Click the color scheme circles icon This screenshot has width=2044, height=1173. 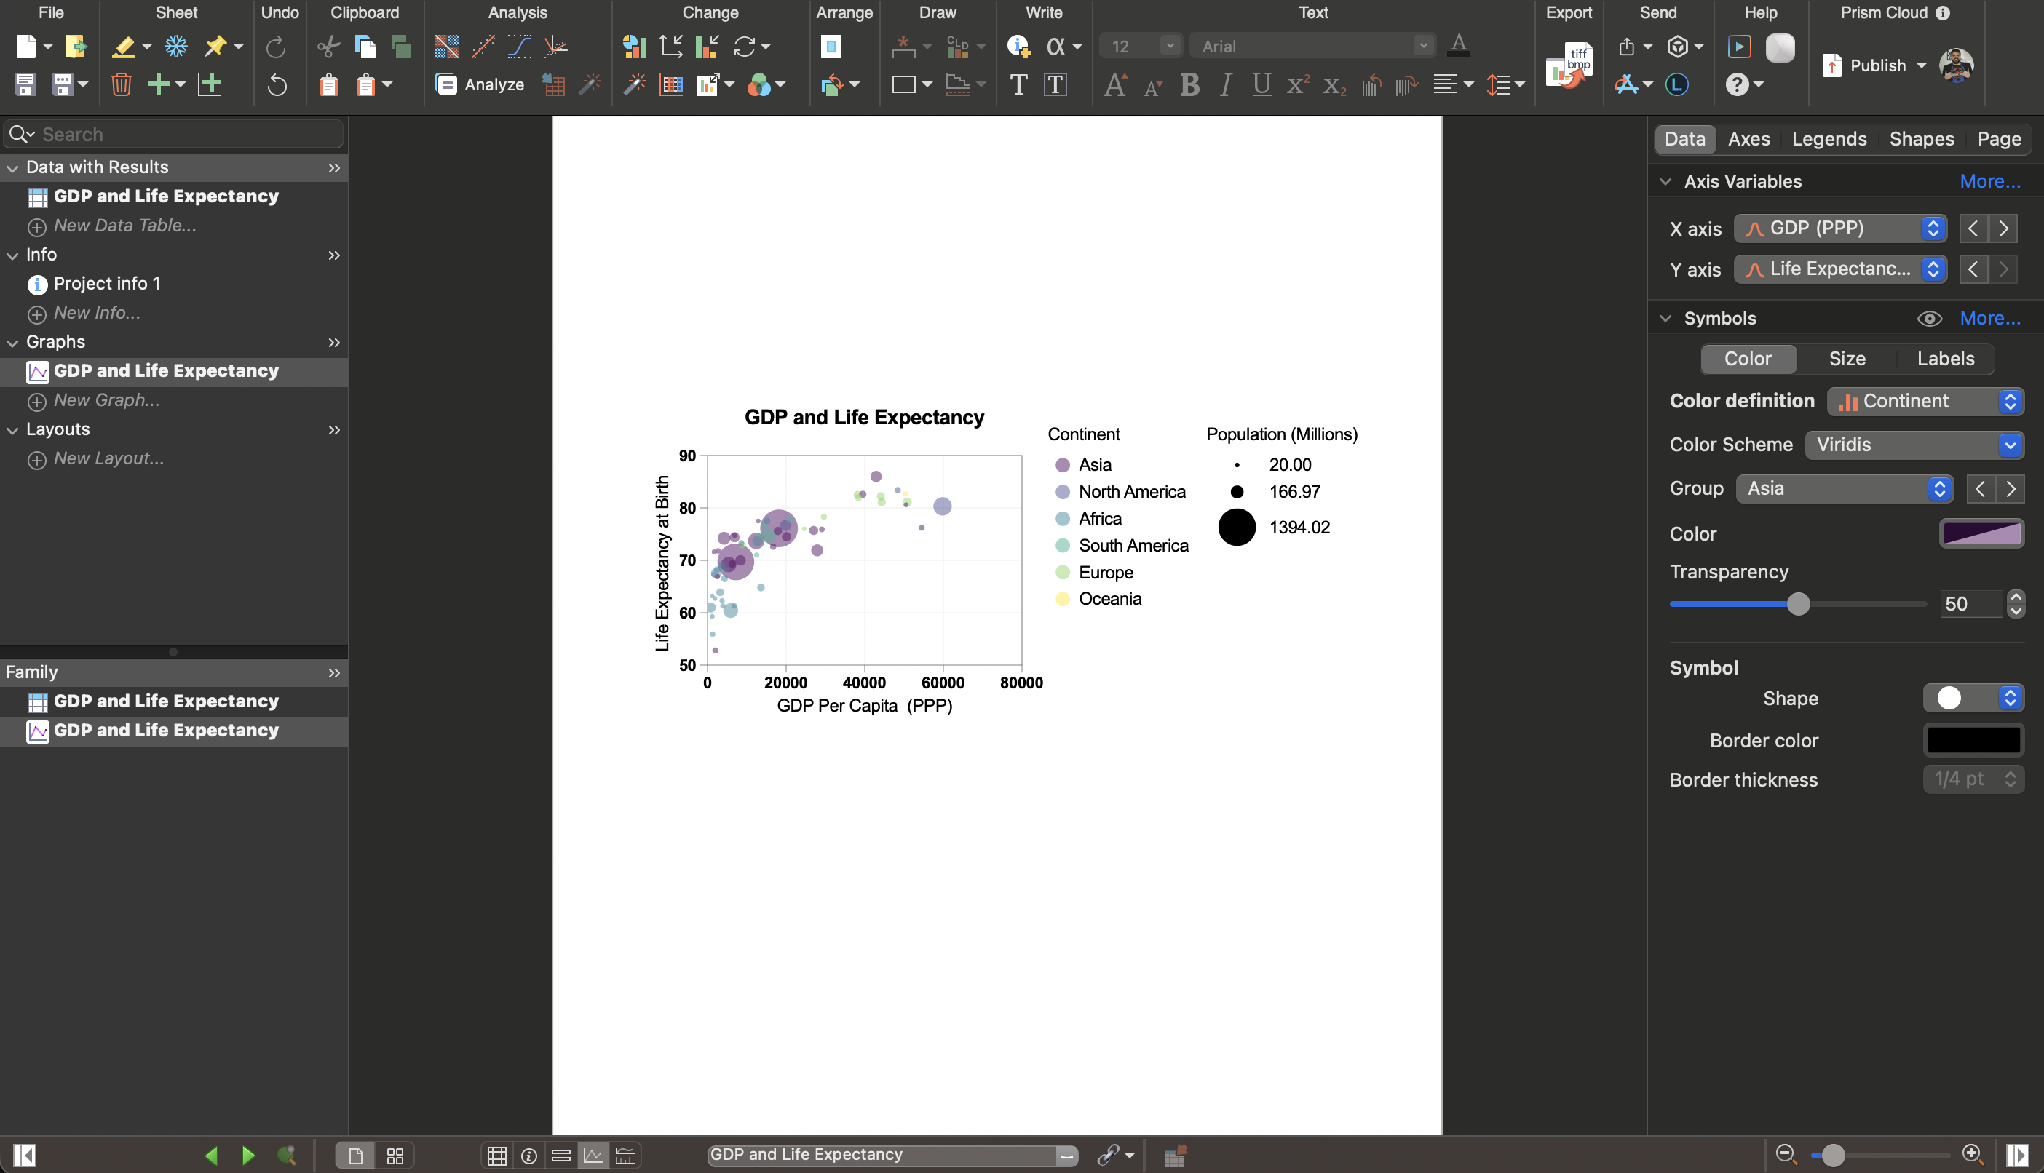coord(759,84)
